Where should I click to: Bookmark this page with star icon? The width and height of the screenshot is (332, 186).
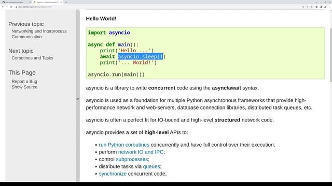[311, 7]
